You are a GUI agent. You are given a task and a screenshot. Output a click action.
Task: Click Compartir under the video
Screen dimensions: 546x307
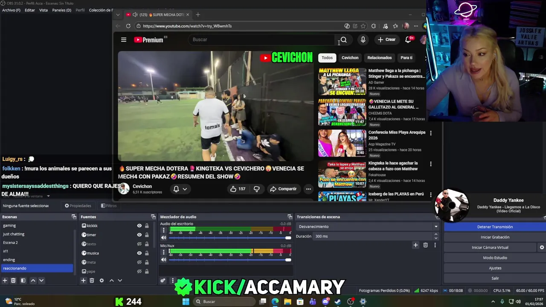[x=283, y=189]
